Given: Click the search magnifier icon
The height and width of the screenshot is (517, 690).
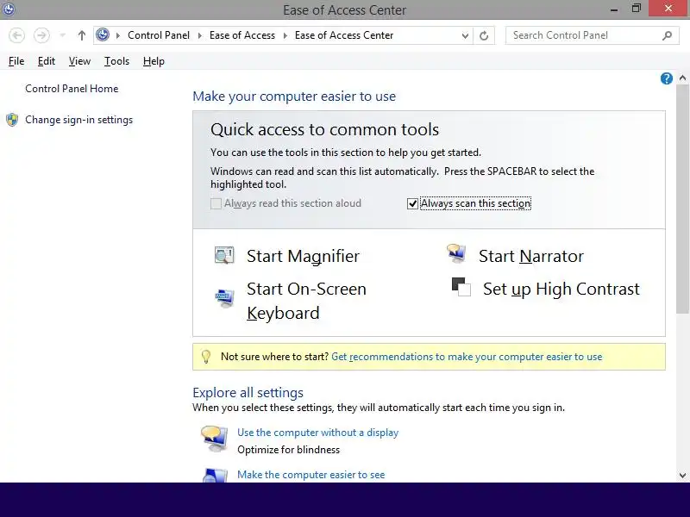Looking at the screenshot, I should tap(667, 35).
